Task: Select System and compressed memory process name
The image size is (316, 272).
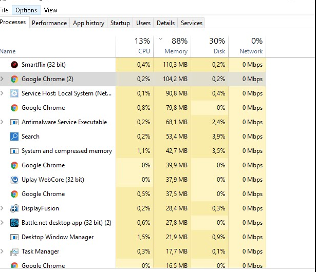Action: click(67, 151)
